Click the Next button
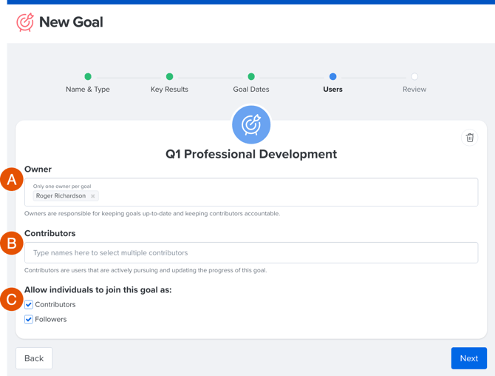This screenshot has height=376, width=495. tap(469, 358)
